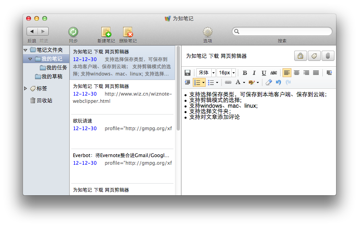Select the note titled 欲玩请速

[x=122, y=132]
